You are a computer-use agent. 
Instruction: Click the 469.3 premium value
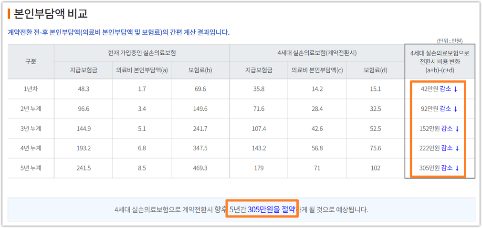200,168
